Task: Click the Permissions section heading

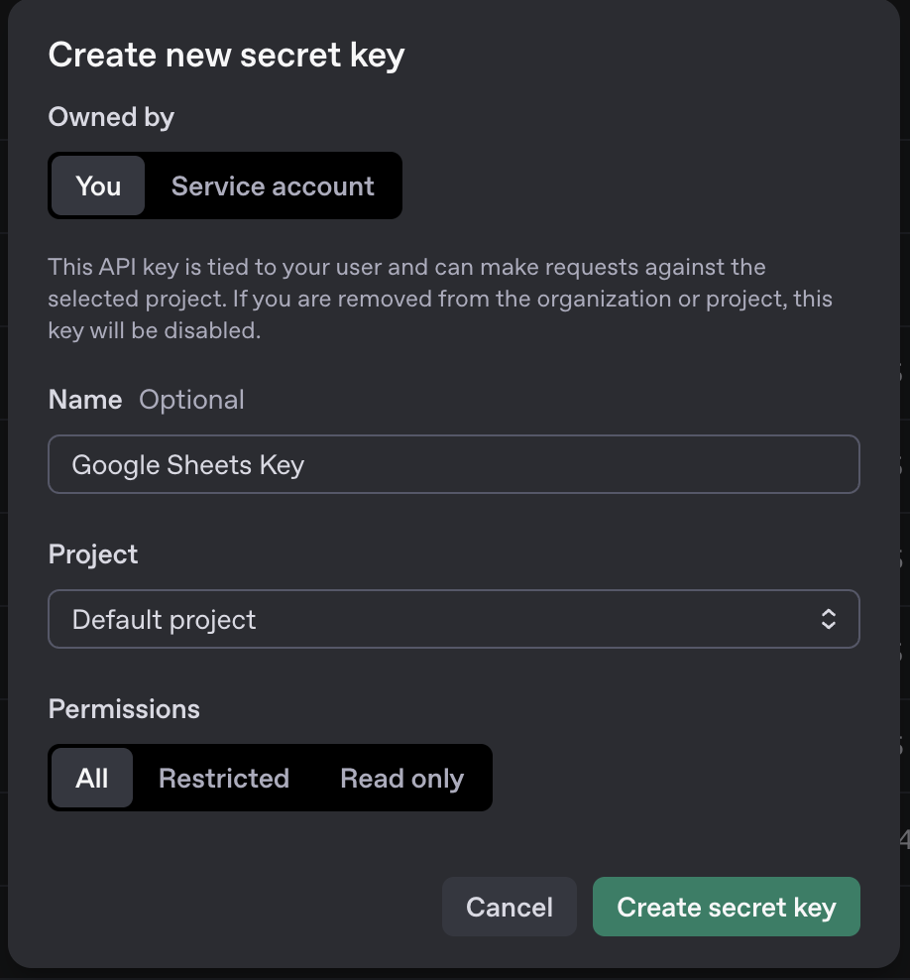Action: 123,708
